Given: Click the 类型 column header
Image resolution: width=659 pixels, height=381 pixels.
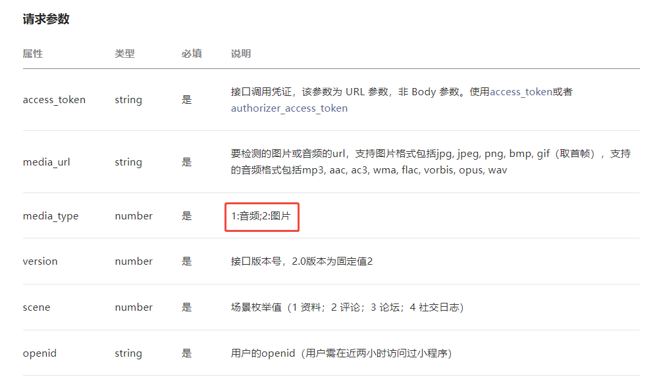Looking at the screenshot, I should click(x=125, y=54).
